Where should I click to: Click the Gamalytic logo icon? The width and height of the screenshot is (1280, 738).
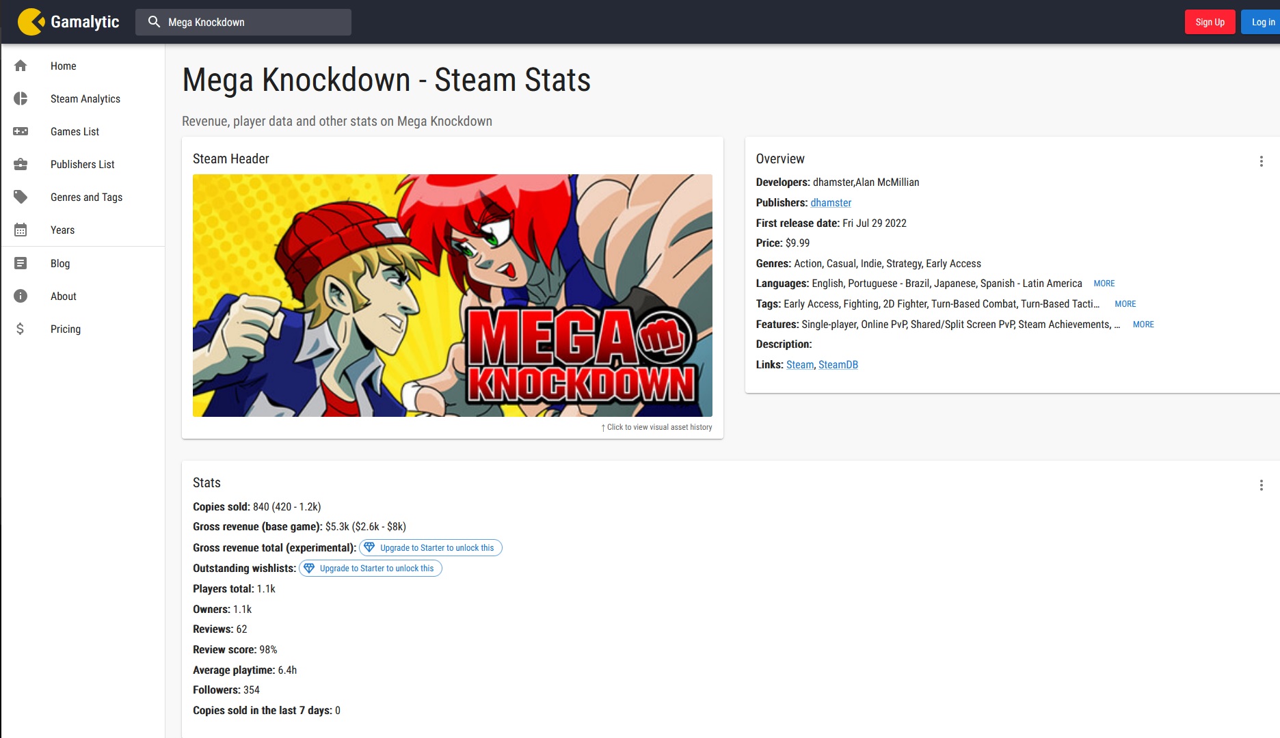[x=31, y=22]
